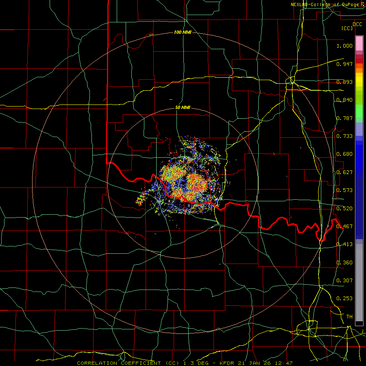Pick the lavender segment of the color bar
This screenshot has height=366, width=366.
(359, 129)
